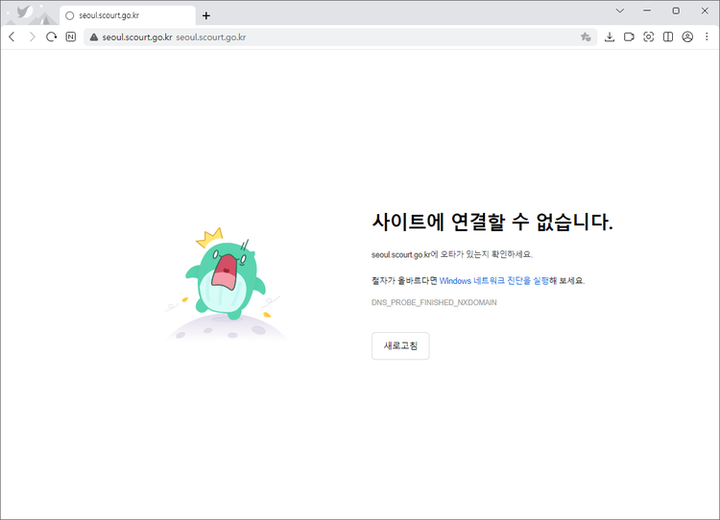
Task: Click the screen capture icon
Action: [x=648, y=37]
